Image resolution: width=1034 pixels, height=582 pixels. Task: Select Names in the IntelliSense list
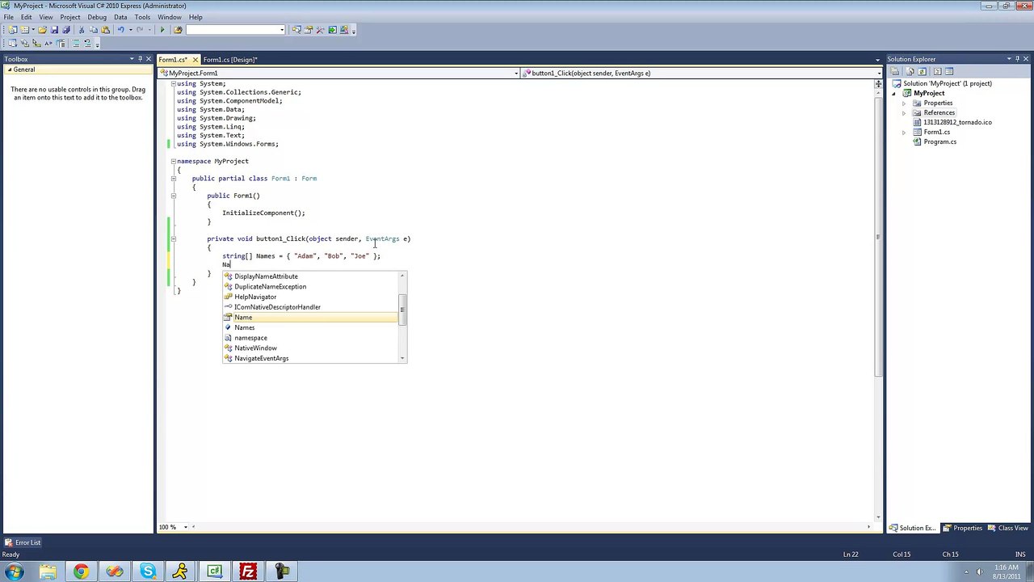coord(310,327)
